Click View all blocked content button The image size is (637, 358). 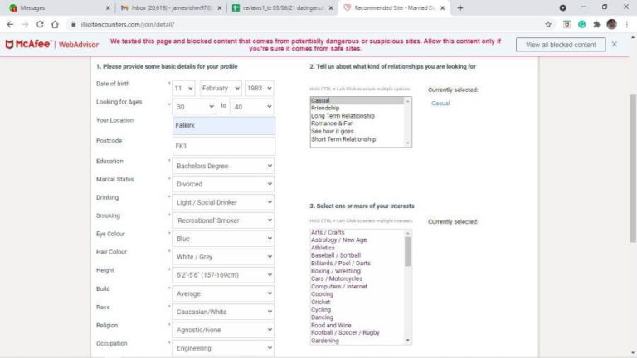(561, 45)
